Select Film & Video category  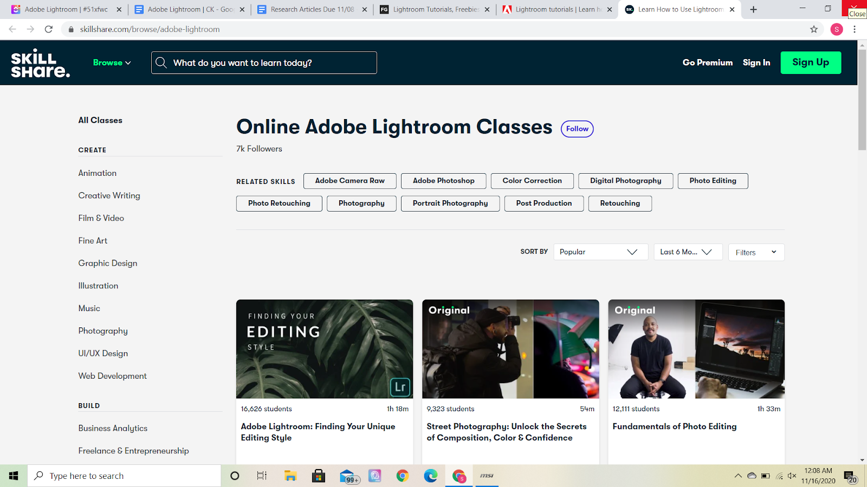pos(101,218)
